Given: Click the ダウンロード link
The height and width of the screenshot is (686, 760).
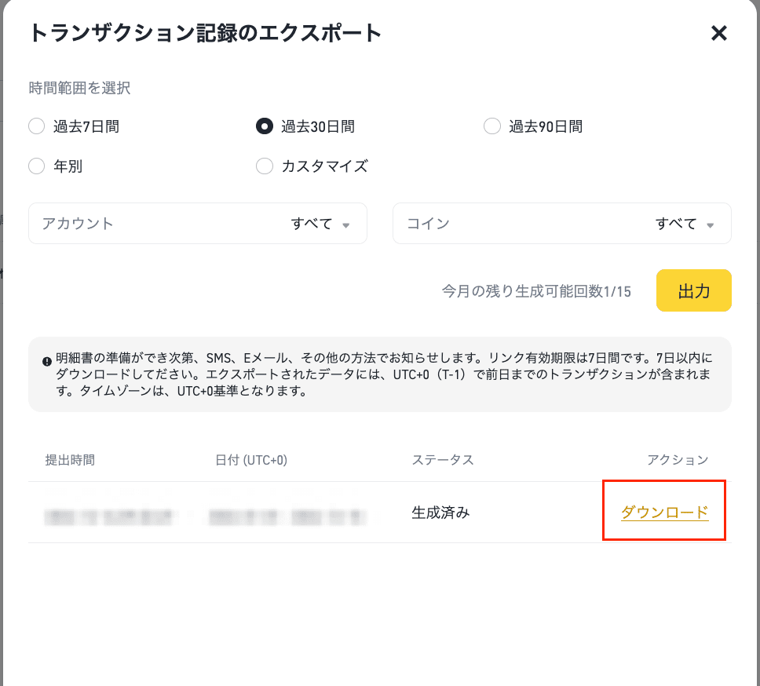Looking at the screenshot, I should (x=664, y=513).
